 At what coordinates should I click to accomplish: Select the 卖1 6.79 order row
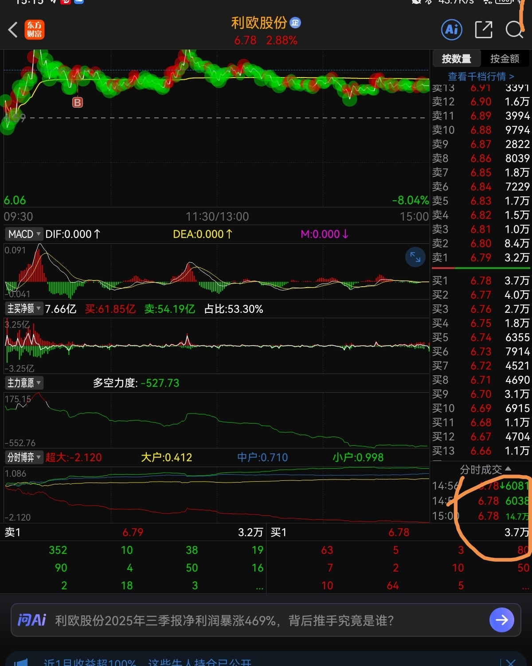[x=481, y=257]
